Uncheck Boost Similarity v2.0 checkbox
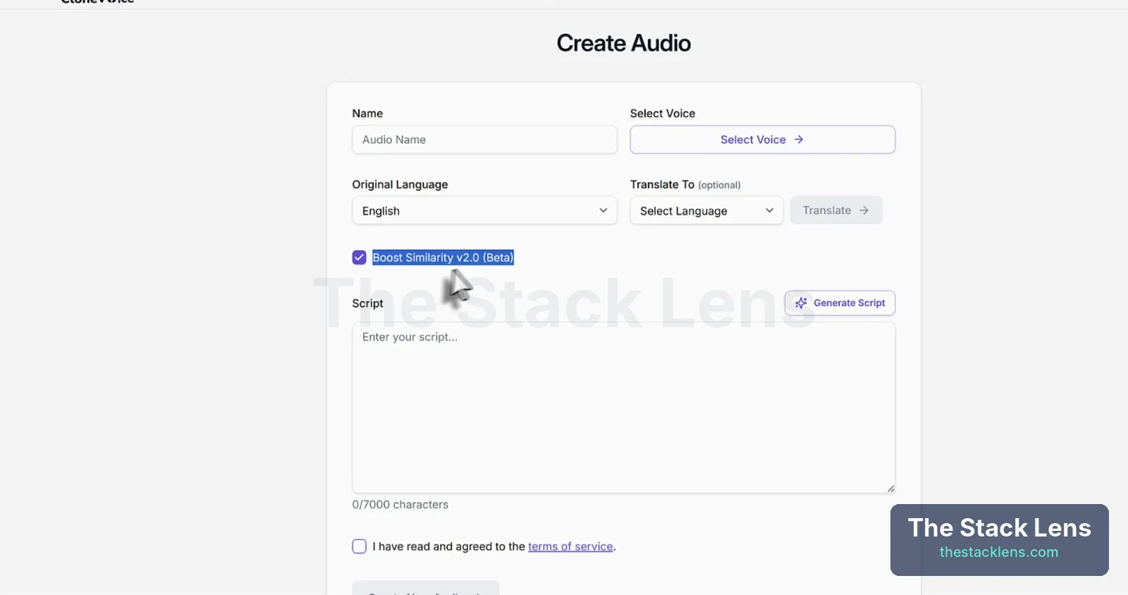Screen dimensions: 1128x595 click(360, 257)
